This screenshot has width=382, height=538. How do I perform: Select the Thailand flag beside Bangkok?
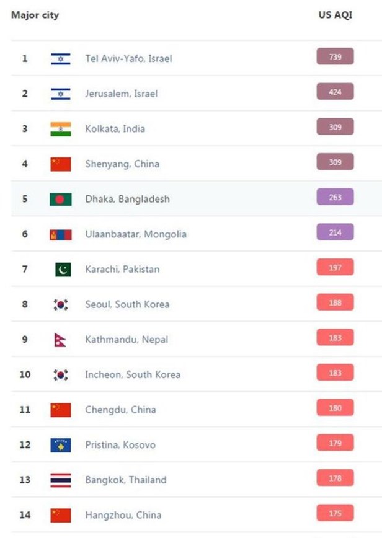pyautogui.click(x=61, y=480)
